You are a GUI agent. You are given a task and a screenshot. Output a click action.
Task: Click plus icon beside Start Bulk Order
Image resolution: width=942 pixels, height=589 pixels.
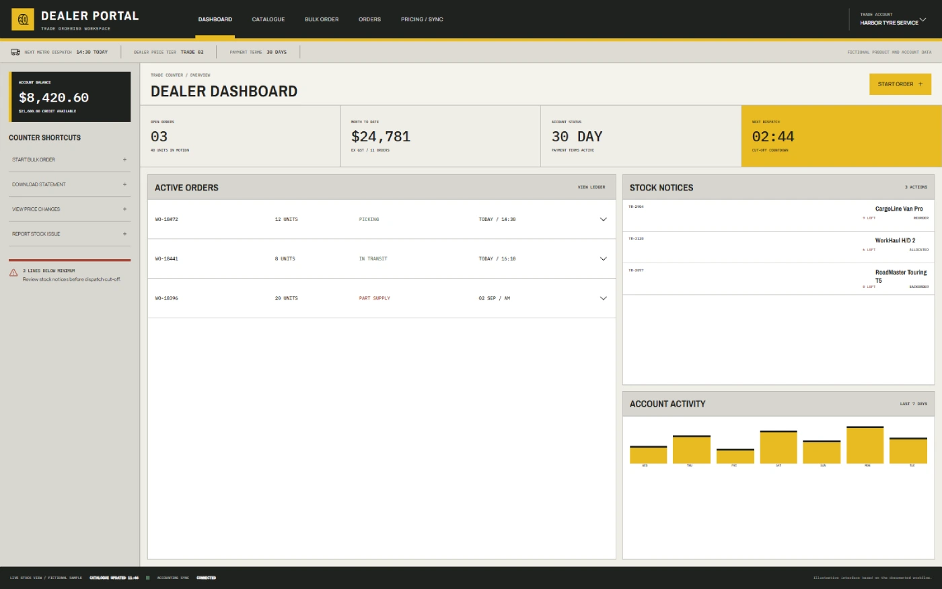point(124,160)
